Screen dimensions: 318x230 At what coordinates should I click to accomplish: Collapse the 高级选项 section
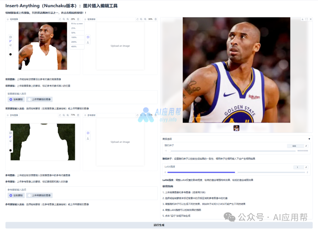click(x=309, y=139)
